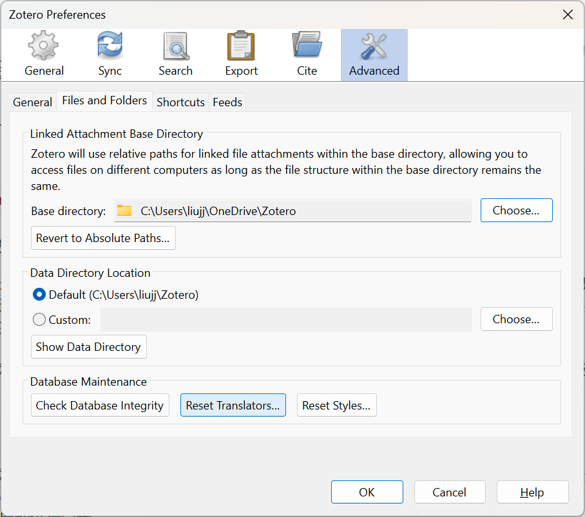
Task: Select the Advanced preferences tools icon
Action: click(x=374, y=46)
